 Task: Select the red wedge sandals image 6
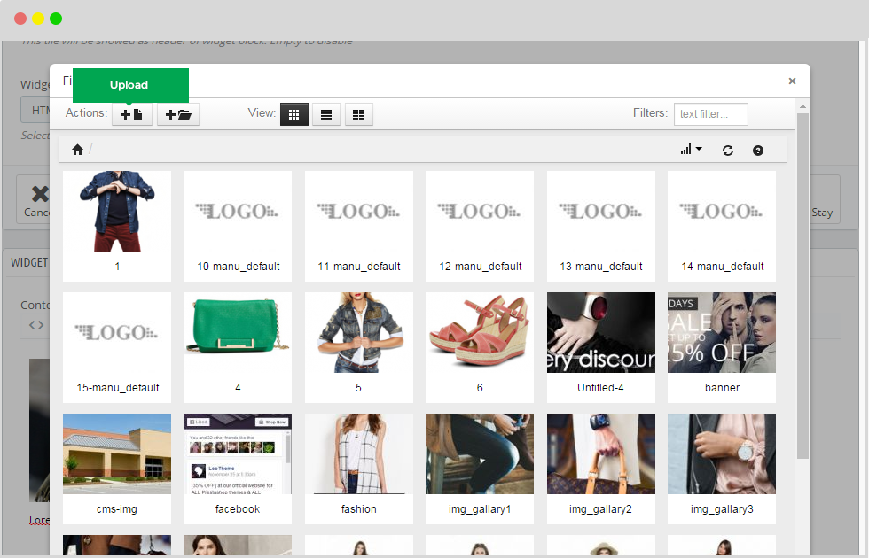pyautogui.click(x=480, y=332)
